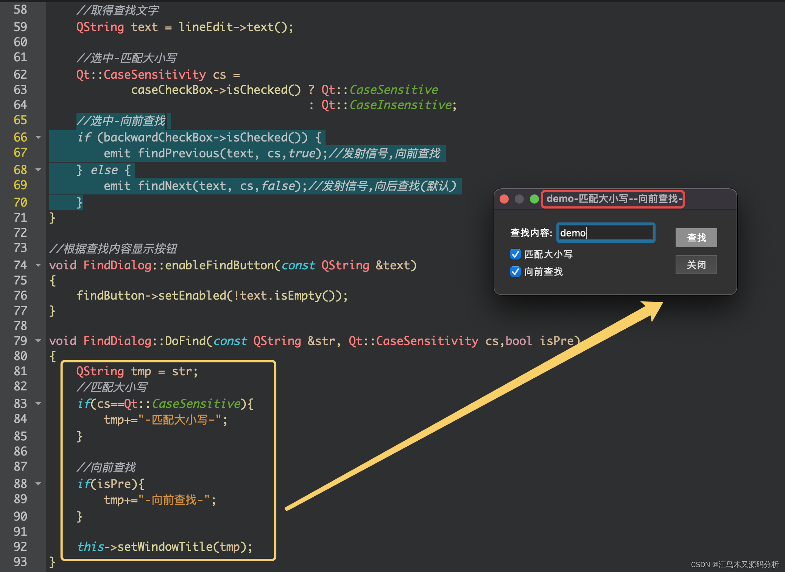Click line number 92 in gutter
Screen dimensions: 785x572
[x=20, y=547]
